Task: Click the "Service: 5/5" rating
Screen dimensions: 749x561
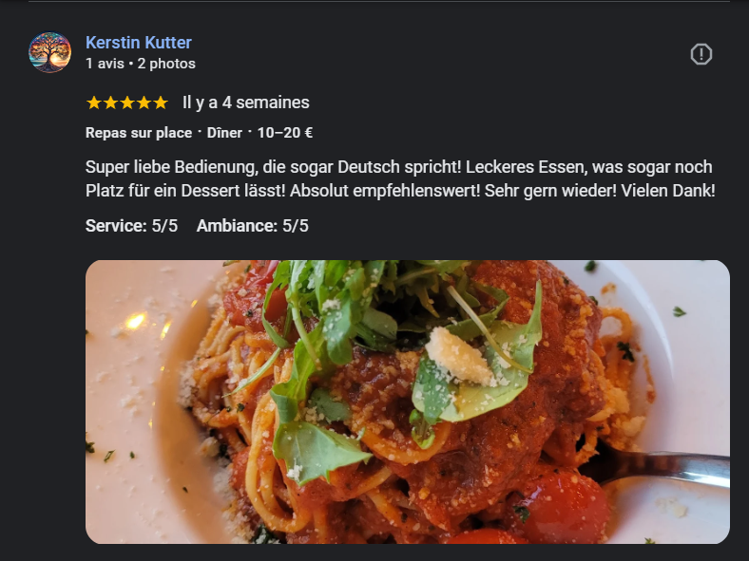Action: tap(131, 226)
